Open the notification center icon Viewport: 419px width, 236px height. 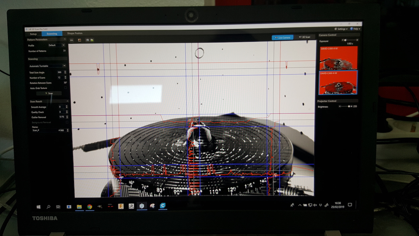[350, 205]
